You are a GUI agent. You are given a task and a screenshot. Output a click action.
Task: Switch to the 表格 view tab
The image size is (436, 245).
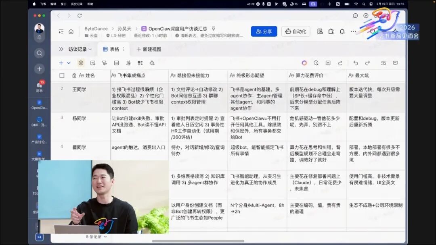[x=111, y=49]
